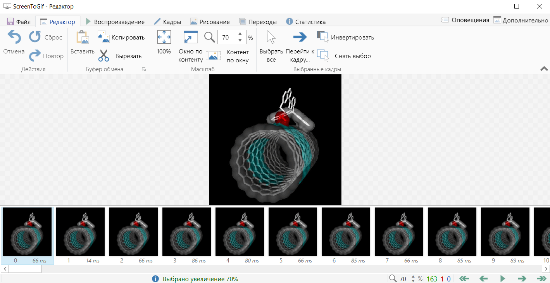
Task: Switch to the Статистика tab
Action: coord(306,22)
